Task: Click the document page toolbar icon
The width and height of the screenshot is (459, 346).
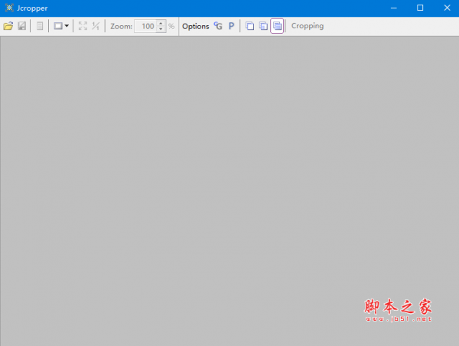Action: (x=40, y=26)
